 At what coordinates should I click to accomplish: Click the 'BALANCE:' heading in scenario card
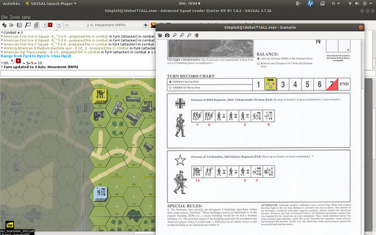tap(268, 54)
